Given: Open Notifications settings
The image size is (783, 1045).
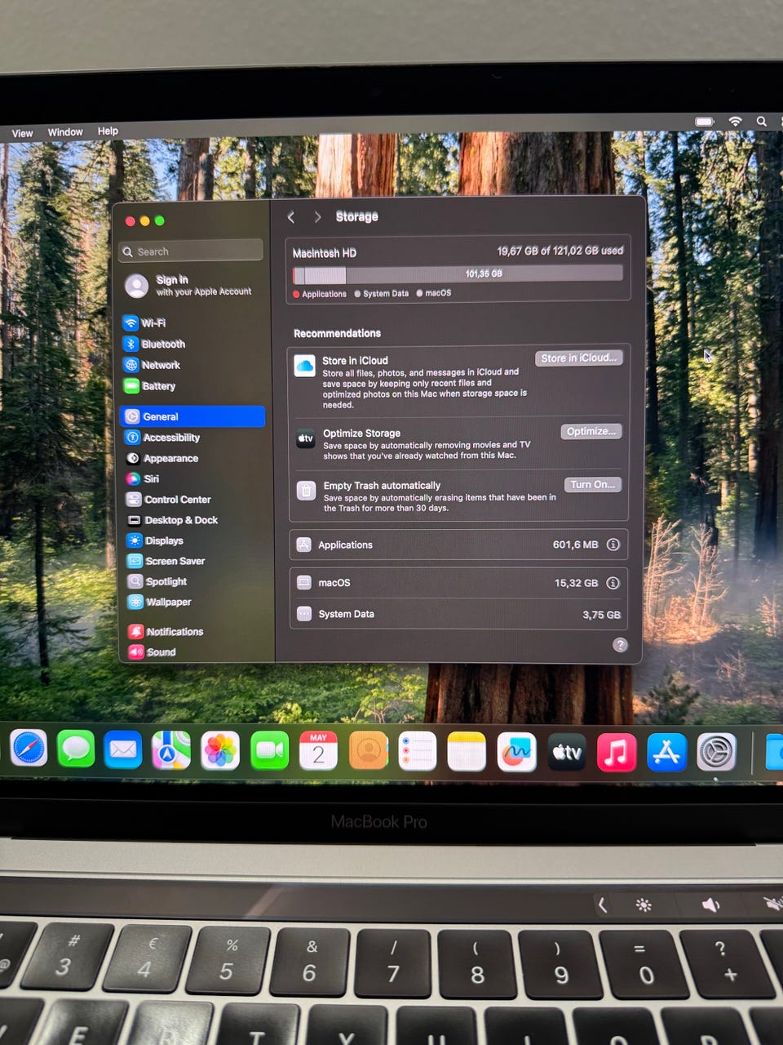Looking at the screenshot, I should point(166,631).
